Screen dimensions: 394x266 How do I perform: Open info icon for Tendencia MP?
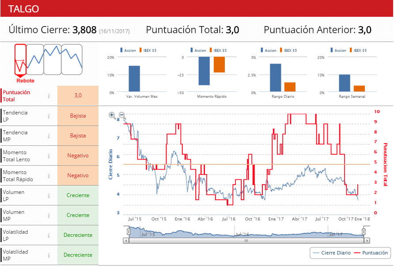click(x=49, y=136)
